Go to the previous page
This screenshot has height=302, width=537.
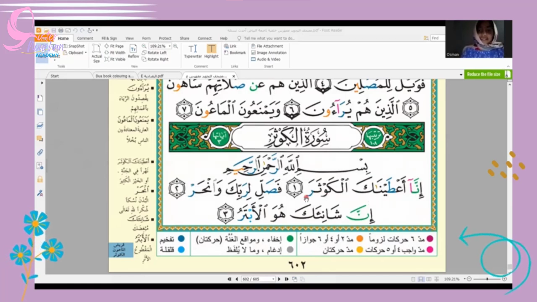tap(237, 279)
